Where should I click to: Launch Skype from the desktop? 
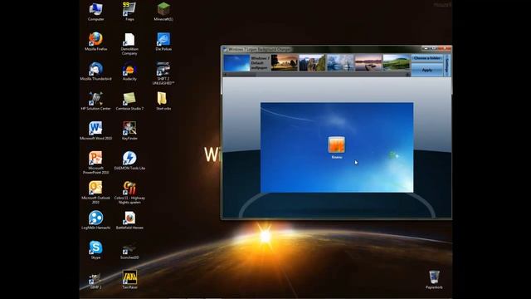point(96,250)
